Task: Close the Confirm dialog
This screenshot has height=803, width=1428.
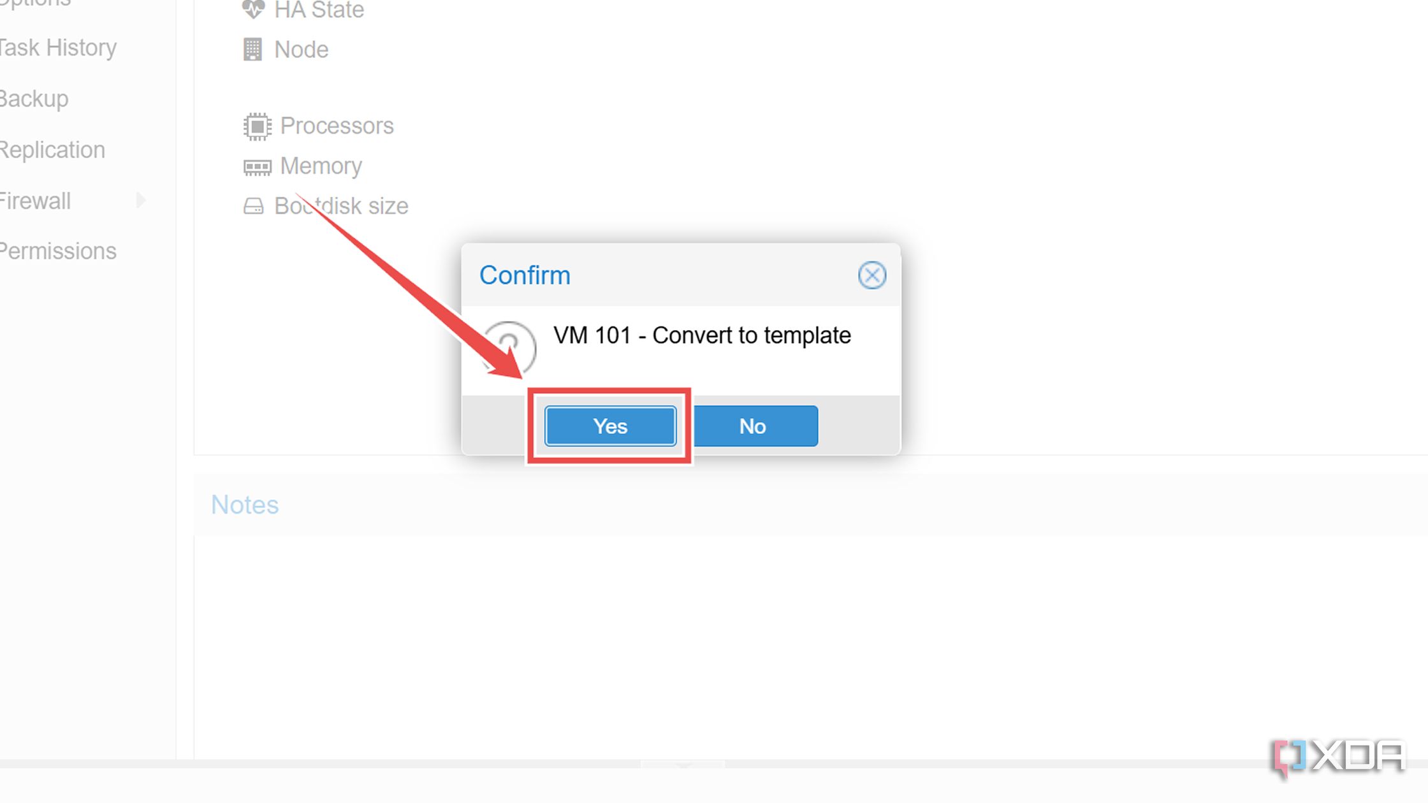Action: coord(871,275)
